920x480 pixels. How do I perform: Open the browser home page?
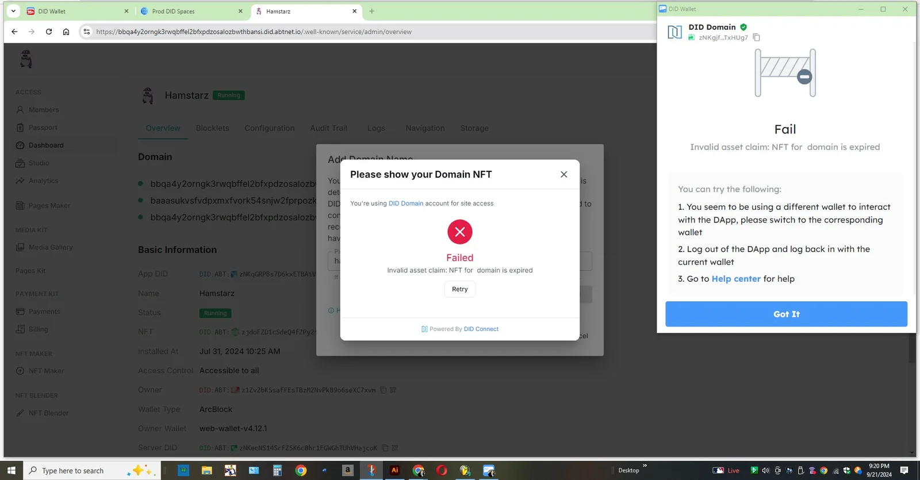(x=66, y=32)
